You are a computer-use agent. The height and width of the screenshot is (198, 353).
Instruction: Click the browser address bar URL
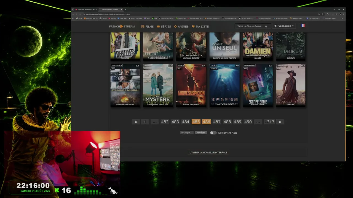(x=108, y=14)
